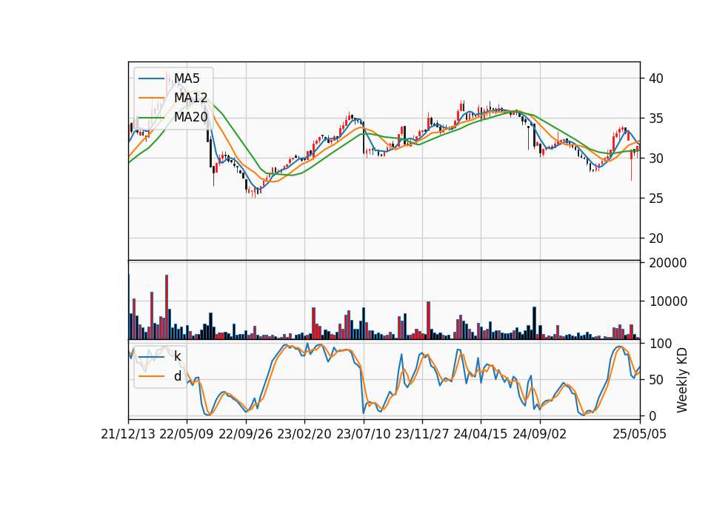
Task: Click the 23/02/20 date axis label
Action: click(304, 434)
